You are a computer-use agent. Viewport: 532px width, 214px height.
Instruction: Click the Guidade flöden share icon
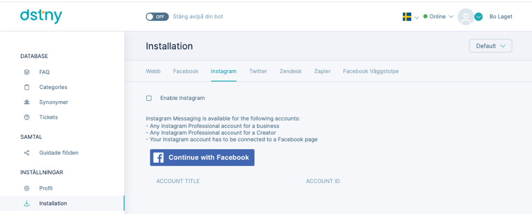27,153
